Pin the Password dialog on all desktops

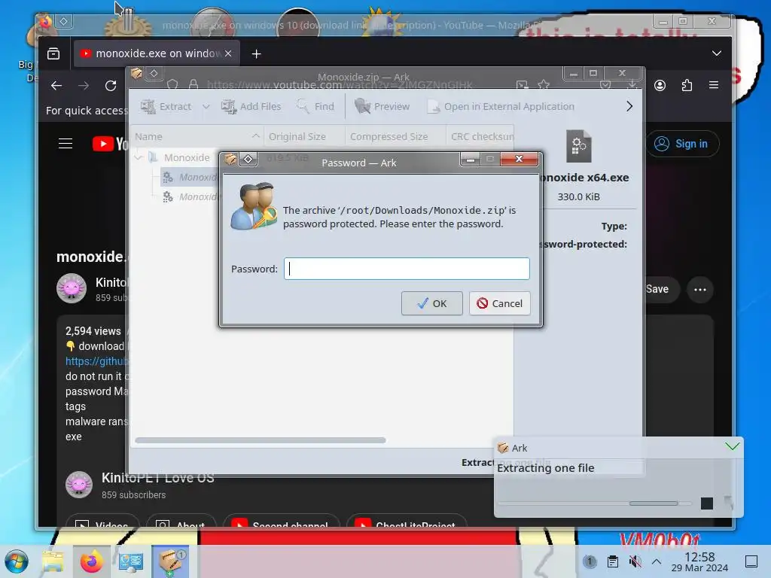click(248, 159)
